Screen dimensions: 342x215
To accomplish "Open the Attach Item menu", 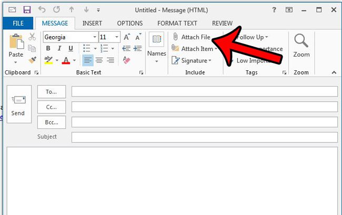I will (x=194, y=49).
